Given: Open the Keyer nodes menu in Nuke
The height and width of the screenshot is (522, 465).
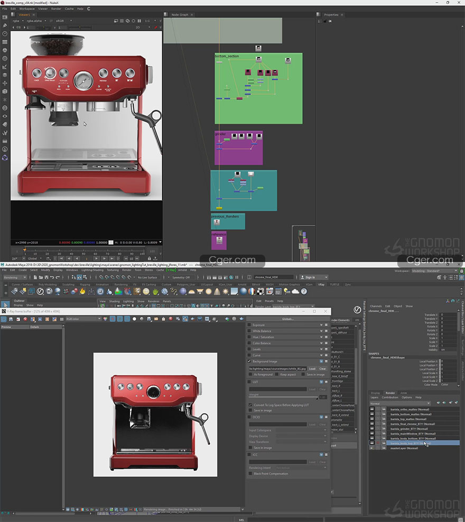Looking at the screenshot, I should pyautogui.click(x=5, y=67).
